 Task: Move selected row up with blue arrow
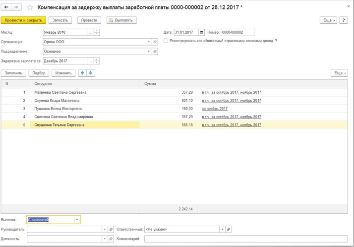click(82, 73)
